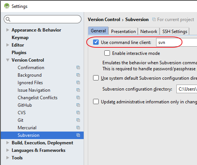Open the Keymap settings page

(20, 38)
